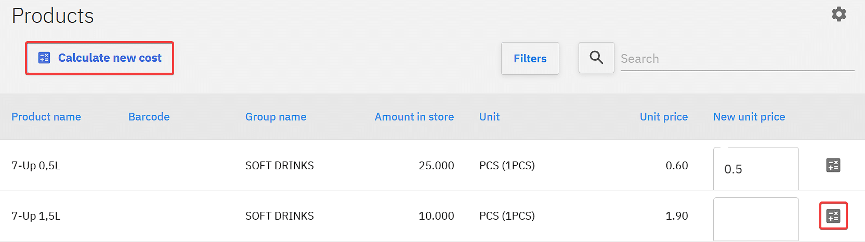
Task: Focus empty new price field for 7-Up 1,5L
Action: tap(755, 218)
